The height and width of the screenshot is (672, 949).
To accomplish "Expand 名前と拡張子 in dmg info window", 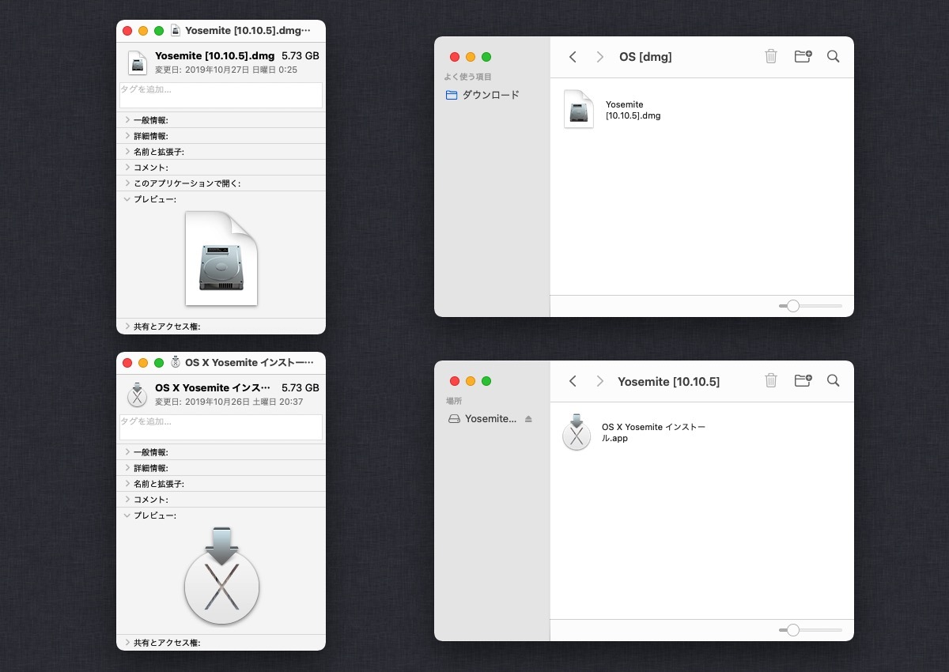I will pyautogui.click(x=127, y=152).
